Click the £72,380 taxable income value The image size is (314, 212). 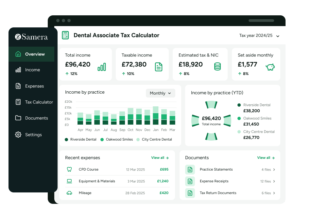coord(134,64)
